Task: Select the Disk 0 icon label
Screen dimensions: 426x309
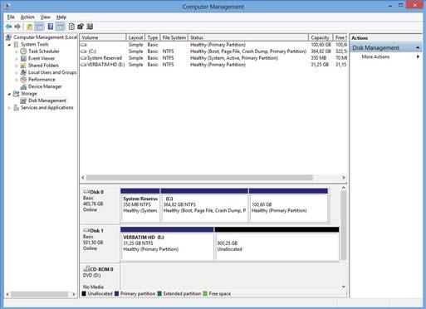Action: (x=94, y=192)
